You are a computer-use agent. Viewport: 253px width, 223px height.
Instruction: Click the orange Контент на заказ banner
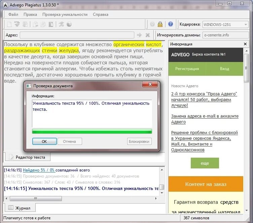(x=206, y=184)
